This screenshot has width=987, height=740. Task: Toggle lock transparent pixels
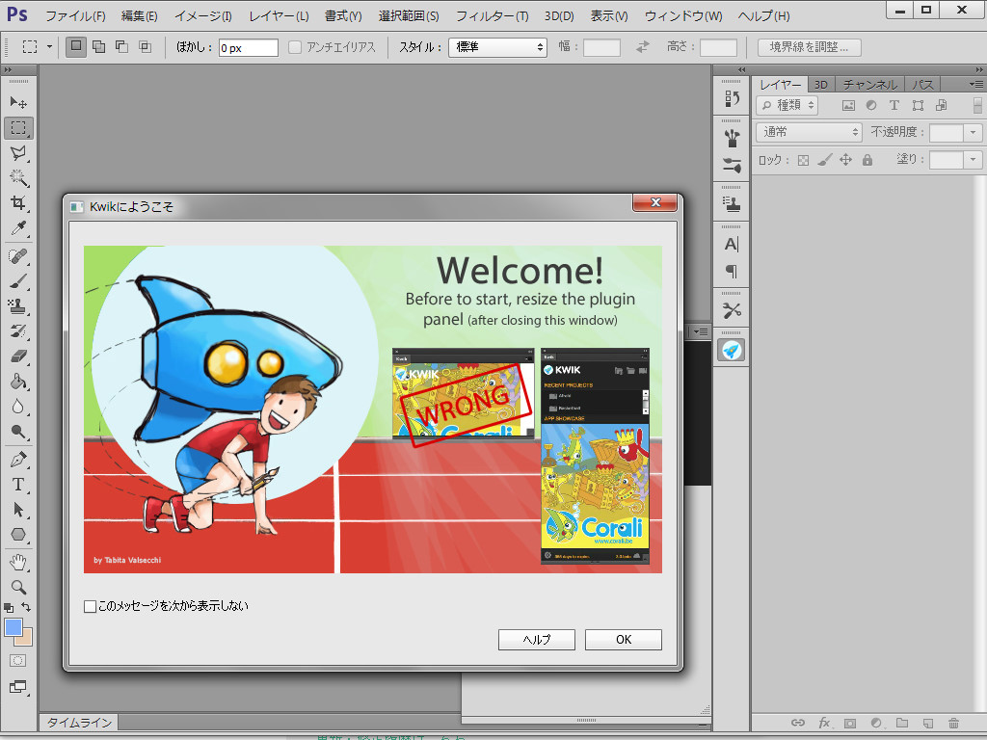803,160
